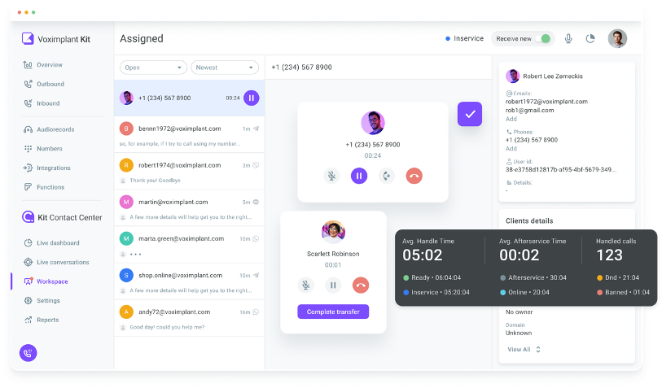Screen dimensions: 662x388
Task: Hold the Scarlett Robinson call
Action: (x=333, y=285)
